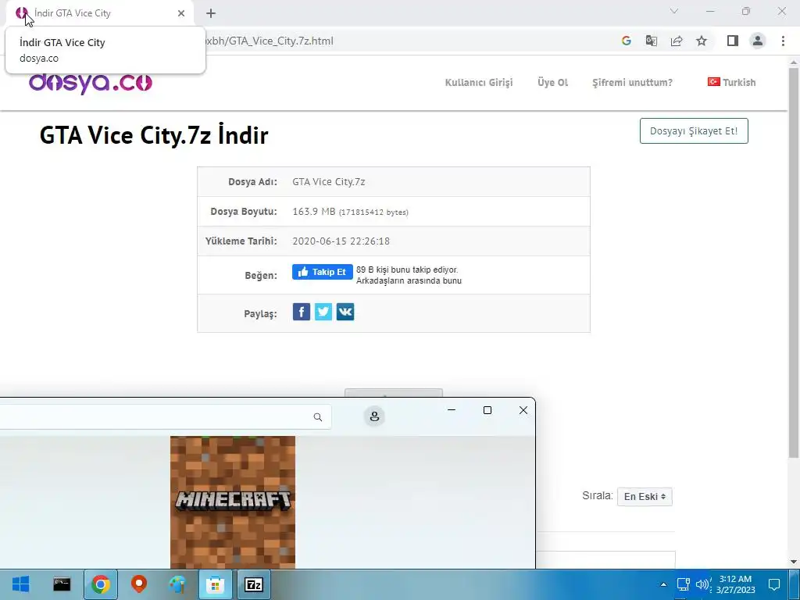Share on VK icon
The image size is (800, 600).
click(345, 312)
